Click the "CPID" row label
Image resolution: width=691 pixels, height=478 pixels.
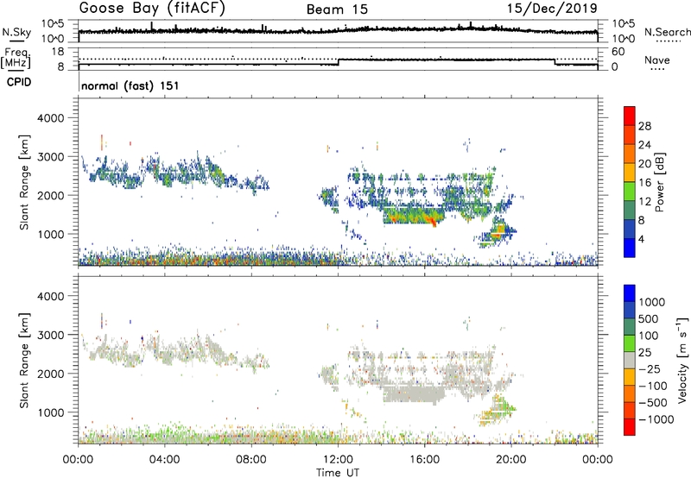tap(19, 82)
